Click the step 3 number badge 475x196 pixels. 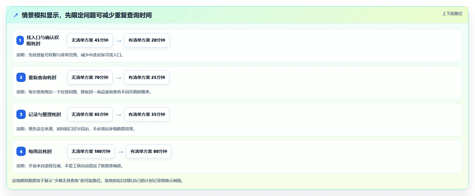[21, 114]
